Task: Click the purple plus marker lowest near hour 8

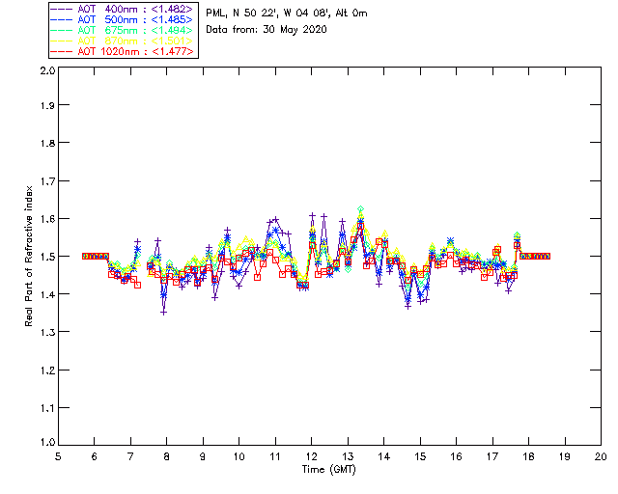Action: [163, 313]
